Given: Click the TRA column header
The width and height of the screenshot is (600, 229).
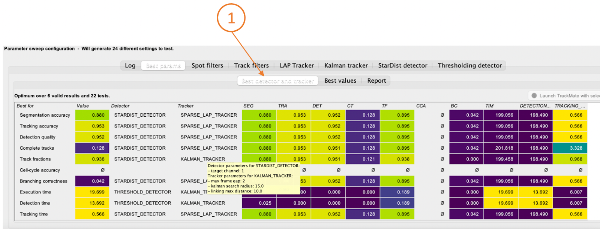Looking at the screenshot, I should (283, 106).
